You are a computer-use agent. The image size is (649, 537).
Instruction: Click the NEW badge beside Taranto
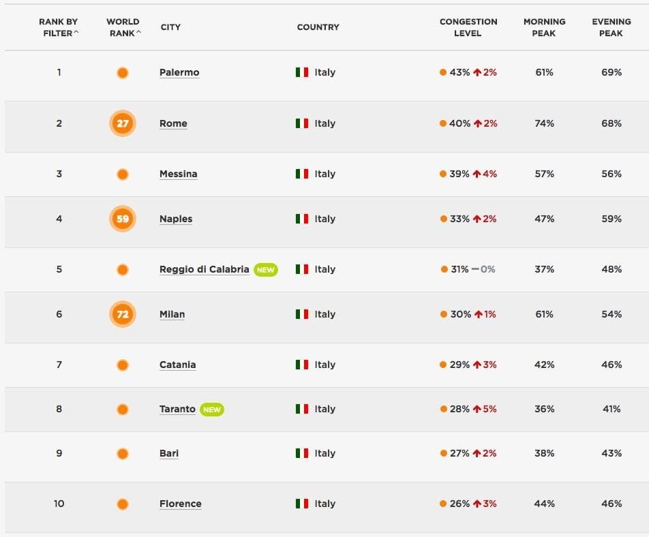(x=212, y=410)
